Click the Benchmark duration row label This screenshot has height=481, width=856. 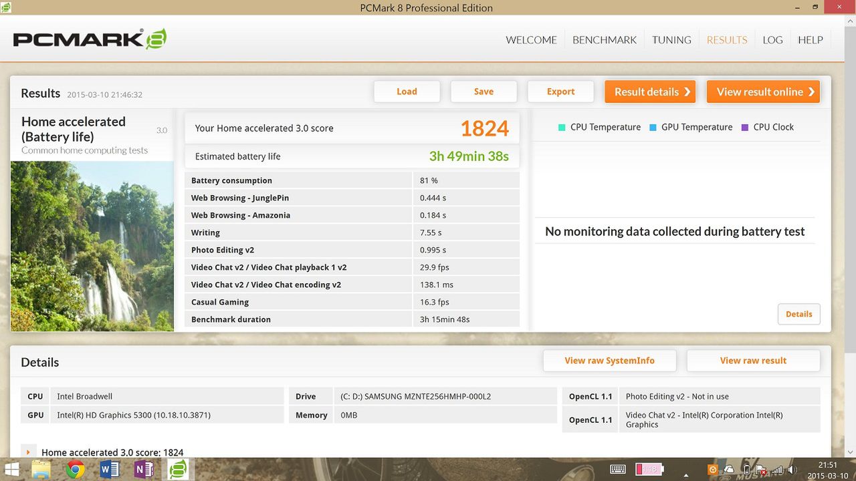tap(231, 319)
